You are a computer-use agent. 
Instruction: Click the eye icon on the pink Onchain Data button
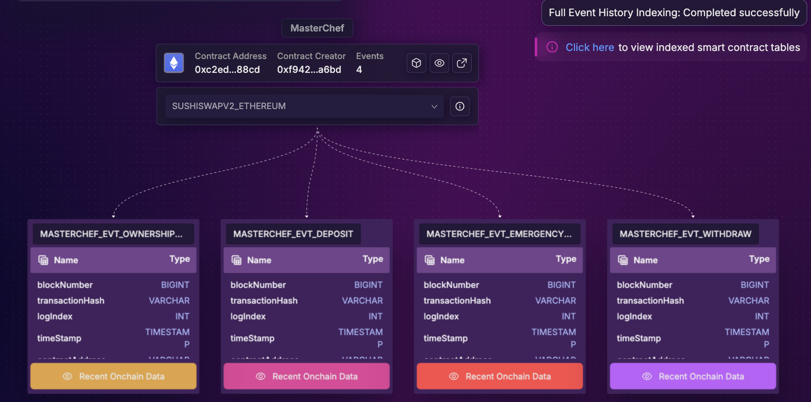click(x=260, y=376)
